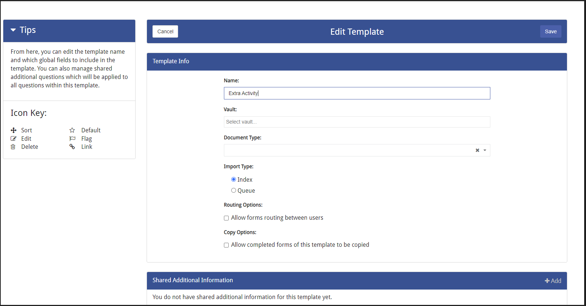Add shared additional information
586x306 pixels.
point(553,281)
